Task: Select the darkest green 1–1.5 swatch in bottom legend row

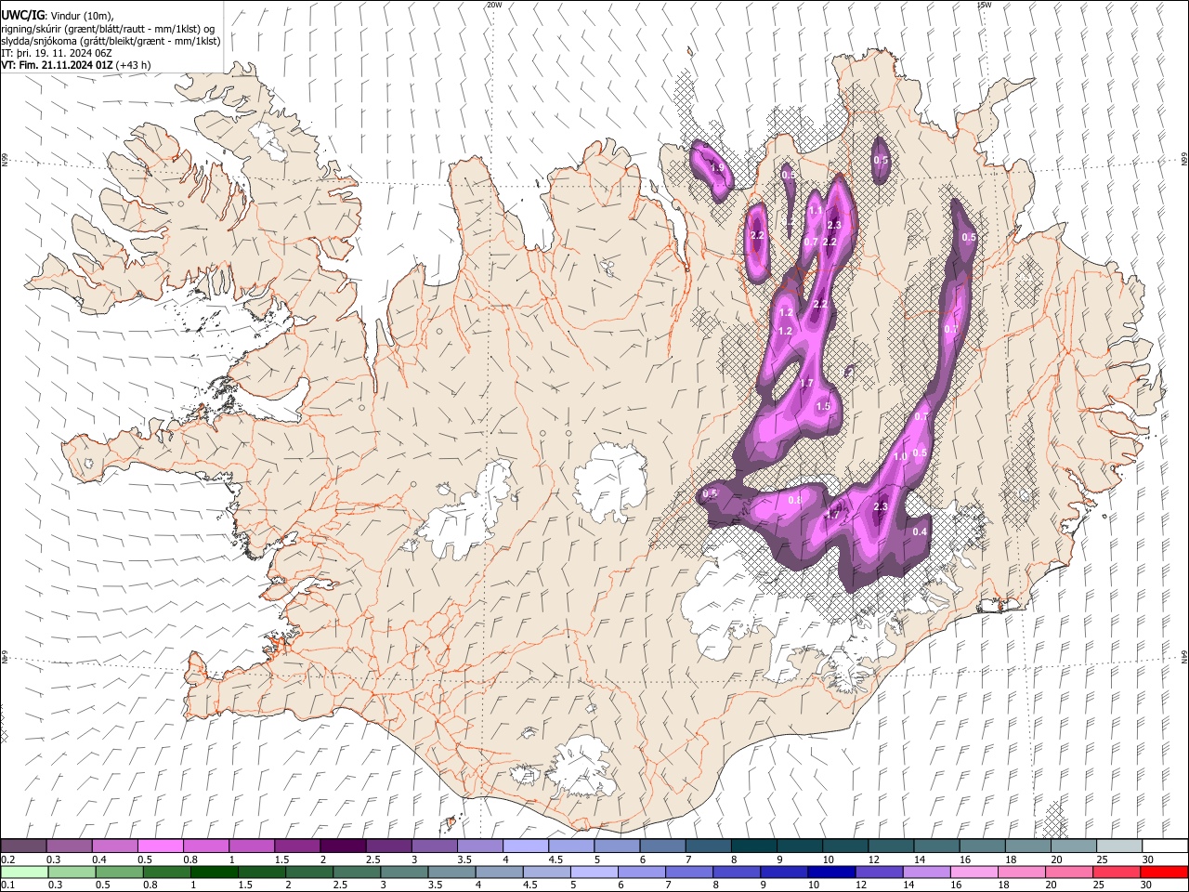Action: pos(215,872)
